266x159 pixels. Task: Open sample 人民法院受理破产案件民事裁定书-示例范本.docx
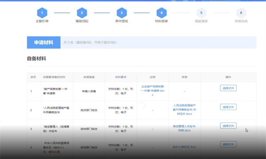pyautogui.click(x=184, y=110)
